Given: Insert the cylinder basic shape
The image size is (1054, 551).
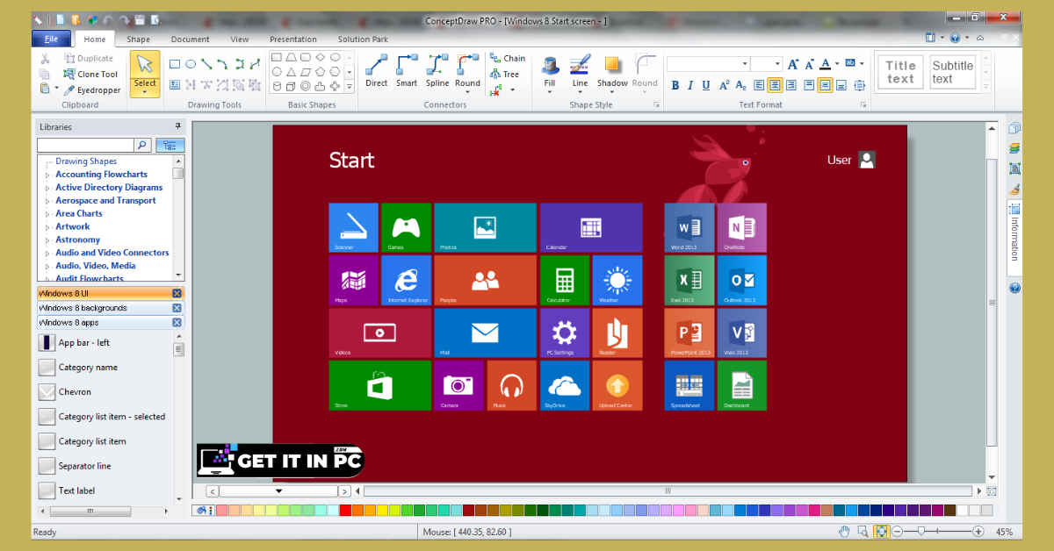Looking at the screenshot, I should pos(277,86).
